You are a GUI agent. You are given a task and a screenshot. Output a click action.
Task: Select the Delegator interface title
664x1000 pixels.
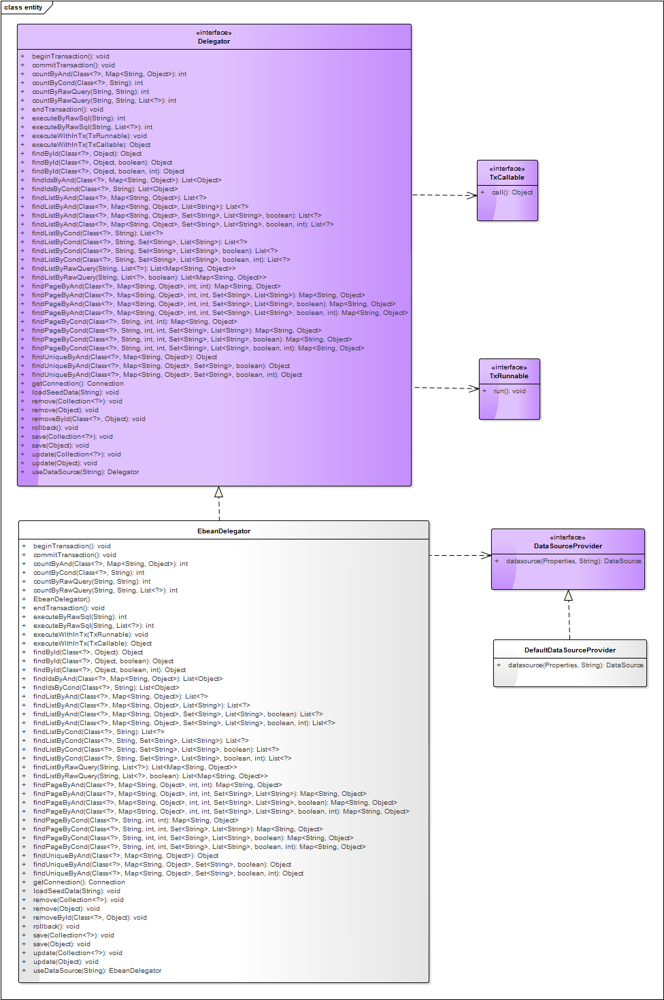click(214, 41)
